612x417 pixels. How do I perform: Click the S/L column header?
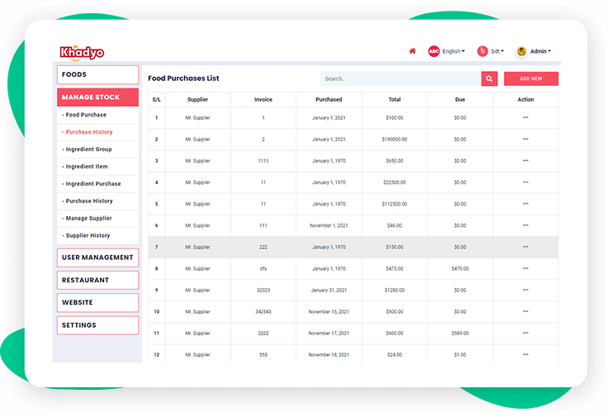tap(157, 99)
